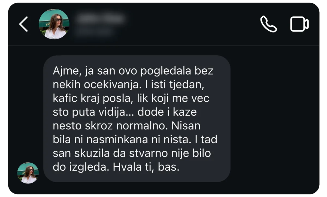Start a voice call with phone icon
Screen dimensions: 327x197
[x=269, y=24]
